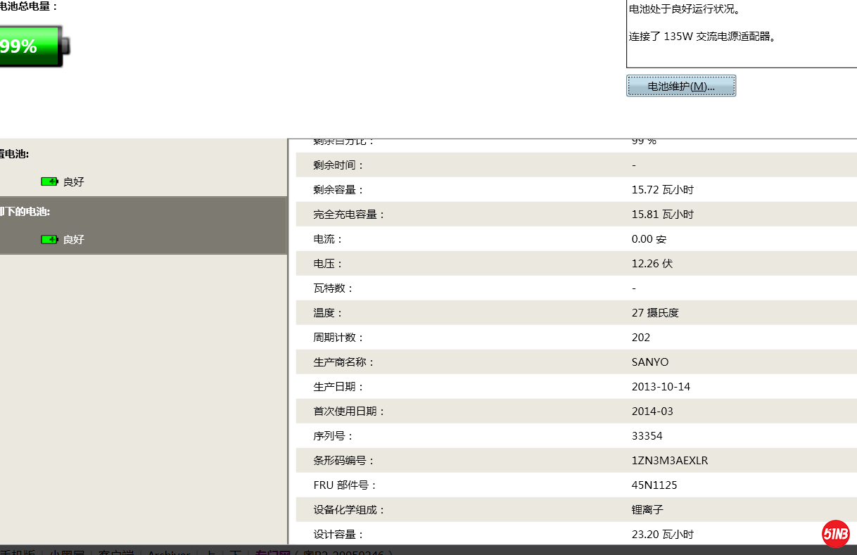Click the battery icon in the unhighlighted 良好 entry
Screen dimensions: 857x555
49,181
